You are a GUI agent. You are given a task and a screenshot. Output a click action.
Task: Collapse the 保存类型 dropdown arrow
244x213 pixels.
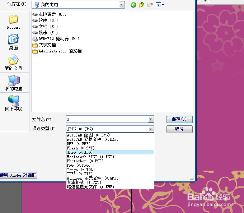tap(150, 129)
